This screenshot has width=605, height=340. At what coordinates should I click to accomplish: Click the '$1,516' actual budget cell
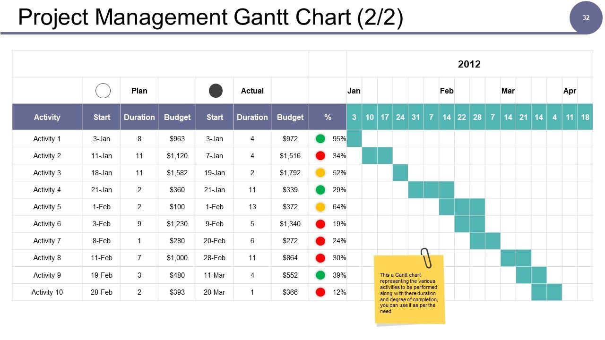tap(290, 156)
